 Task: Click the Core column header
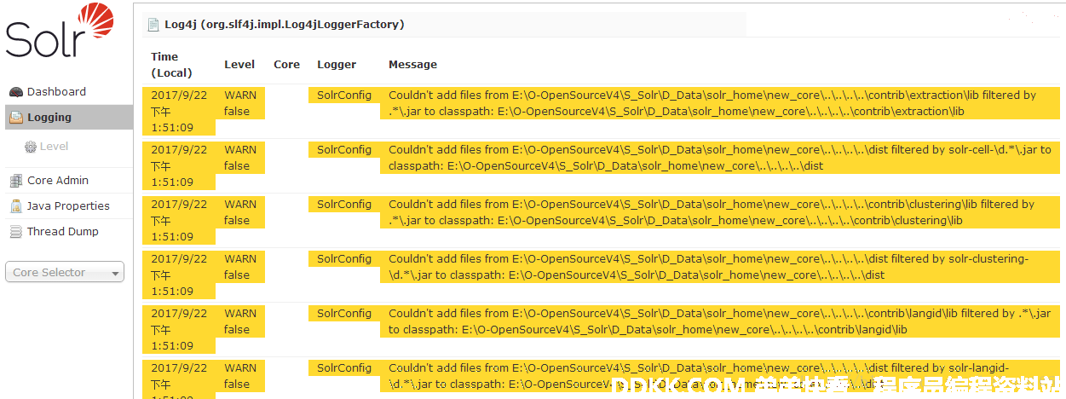pyautogui.click(x=287, y=65)
